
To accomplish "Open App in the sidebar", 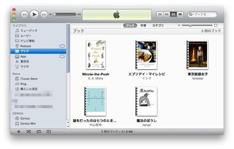I will point(38,56).
